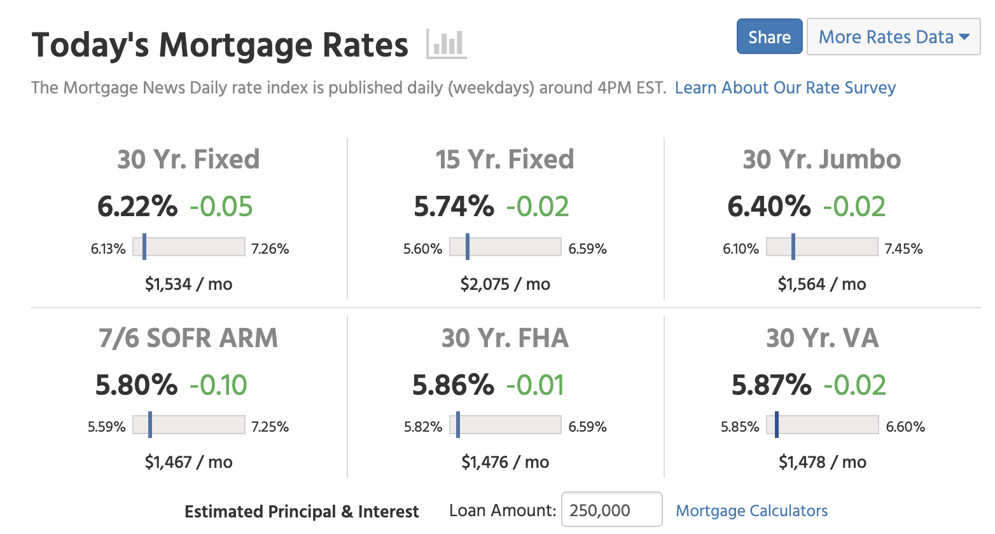Image resolution: width=995 pixels, height=534 pixels.
Task: Select the 30 Yr. Jumbo heading
Action: [x=822, y=160]
